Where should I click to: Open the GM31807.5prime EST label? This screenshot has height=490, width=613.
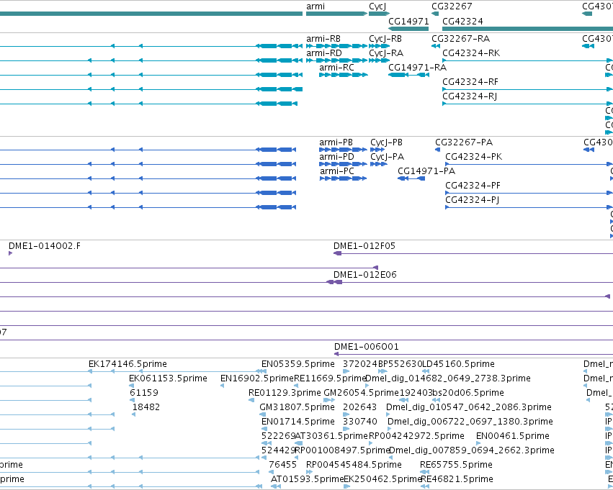click(297, 408)
